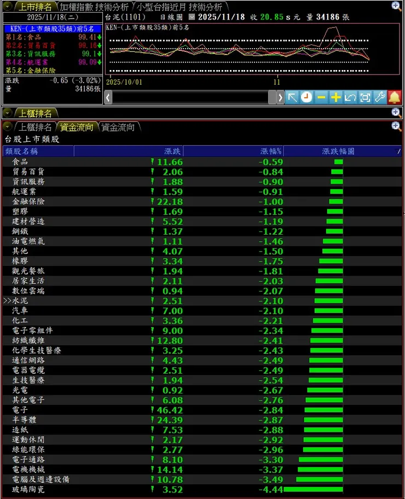Select the lower 上櫃排名 tab beside 資金流向

coord(35,127)
